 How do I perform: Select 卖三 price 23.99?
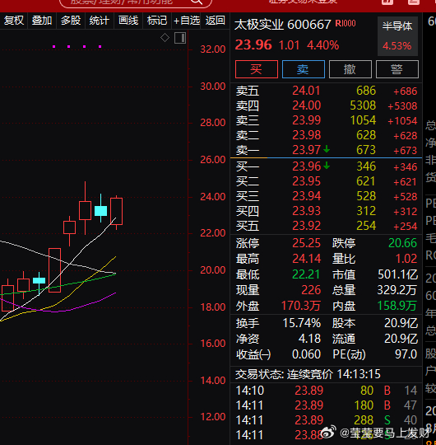click(x=306, y=120)
